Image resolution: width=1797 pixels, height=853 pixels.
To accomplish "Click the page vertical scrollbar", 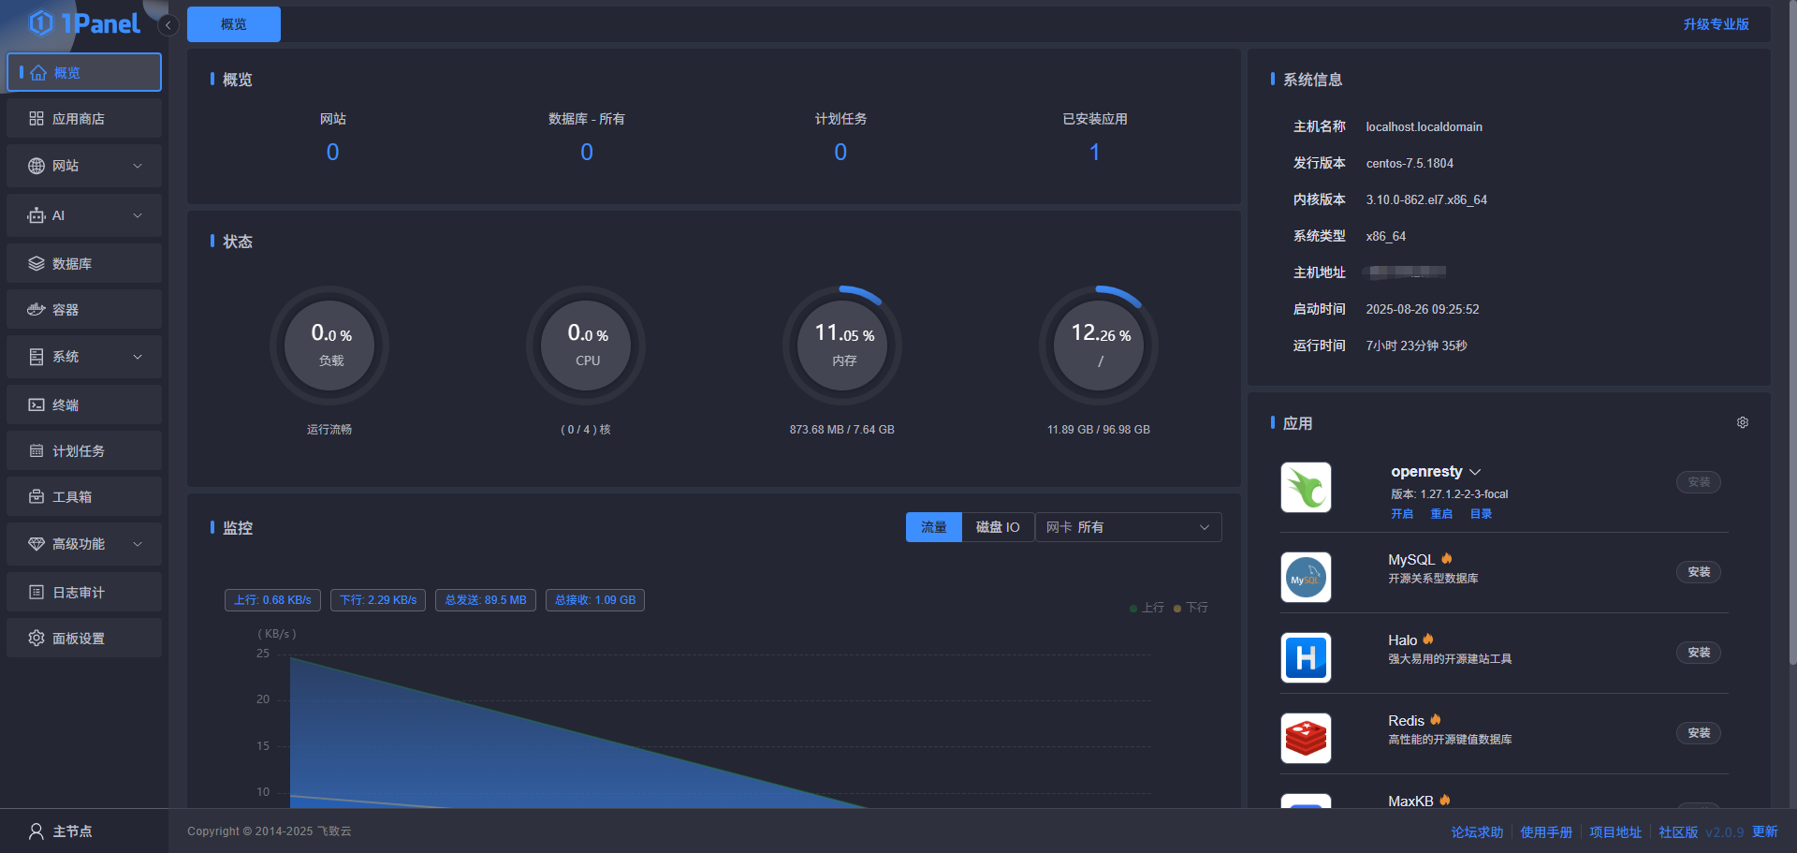I will point(1792,332).
